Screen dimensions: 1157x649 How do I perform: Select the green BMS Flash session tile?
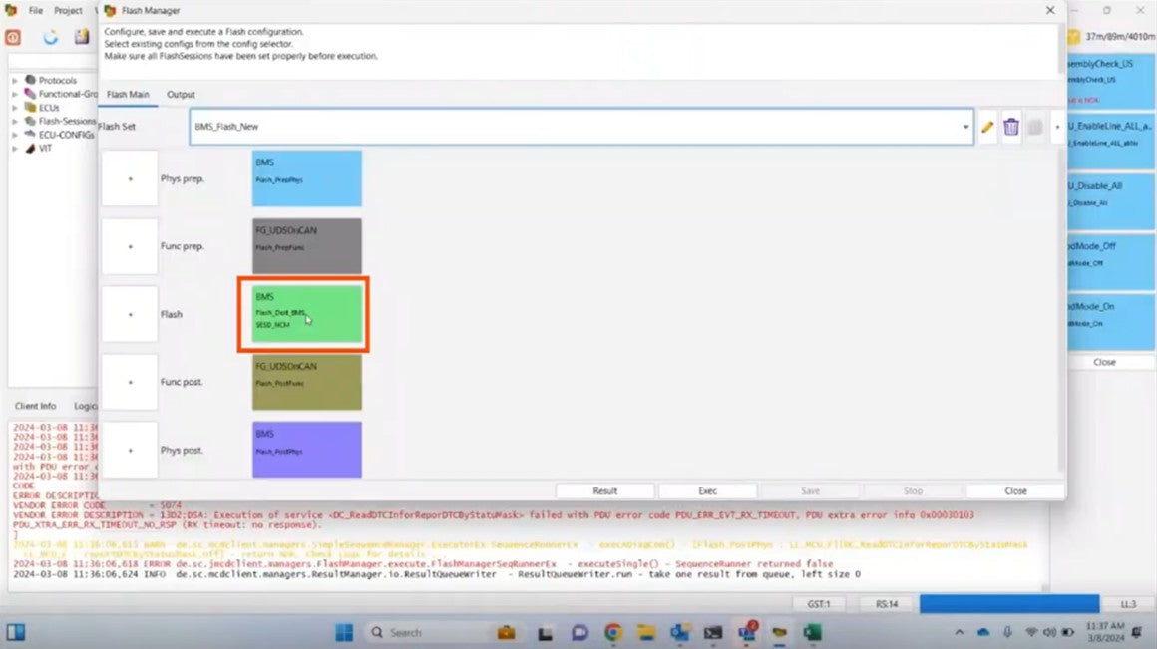[306, 313]
